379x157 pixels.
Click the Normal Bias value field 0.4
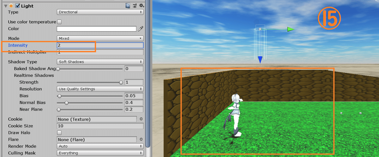[x=134, y=103]
